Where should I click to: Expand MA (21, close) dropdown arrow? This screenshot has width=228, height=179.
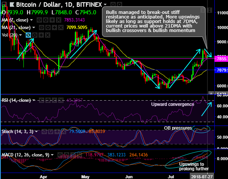point(34,28)
